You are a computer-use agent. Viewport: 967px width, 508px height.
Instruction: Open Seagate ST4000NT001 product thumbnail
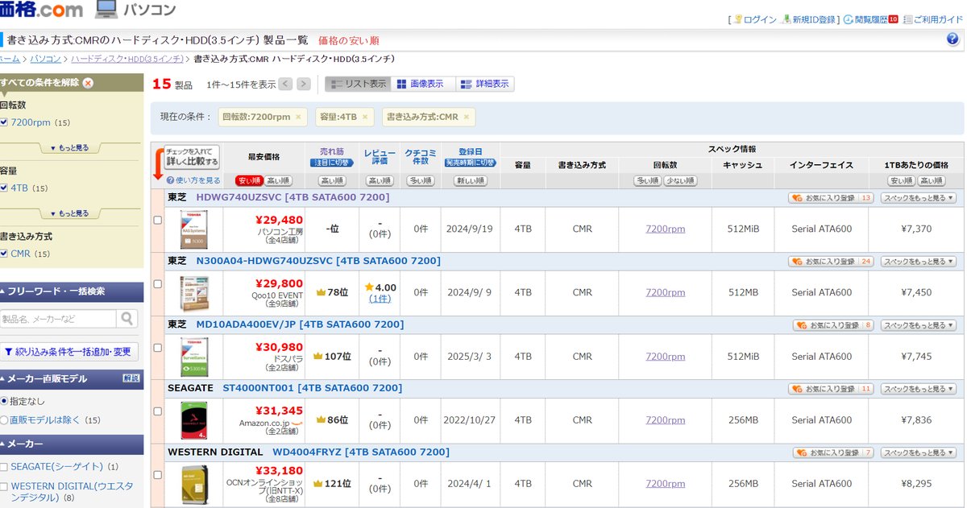coord(193,420)
